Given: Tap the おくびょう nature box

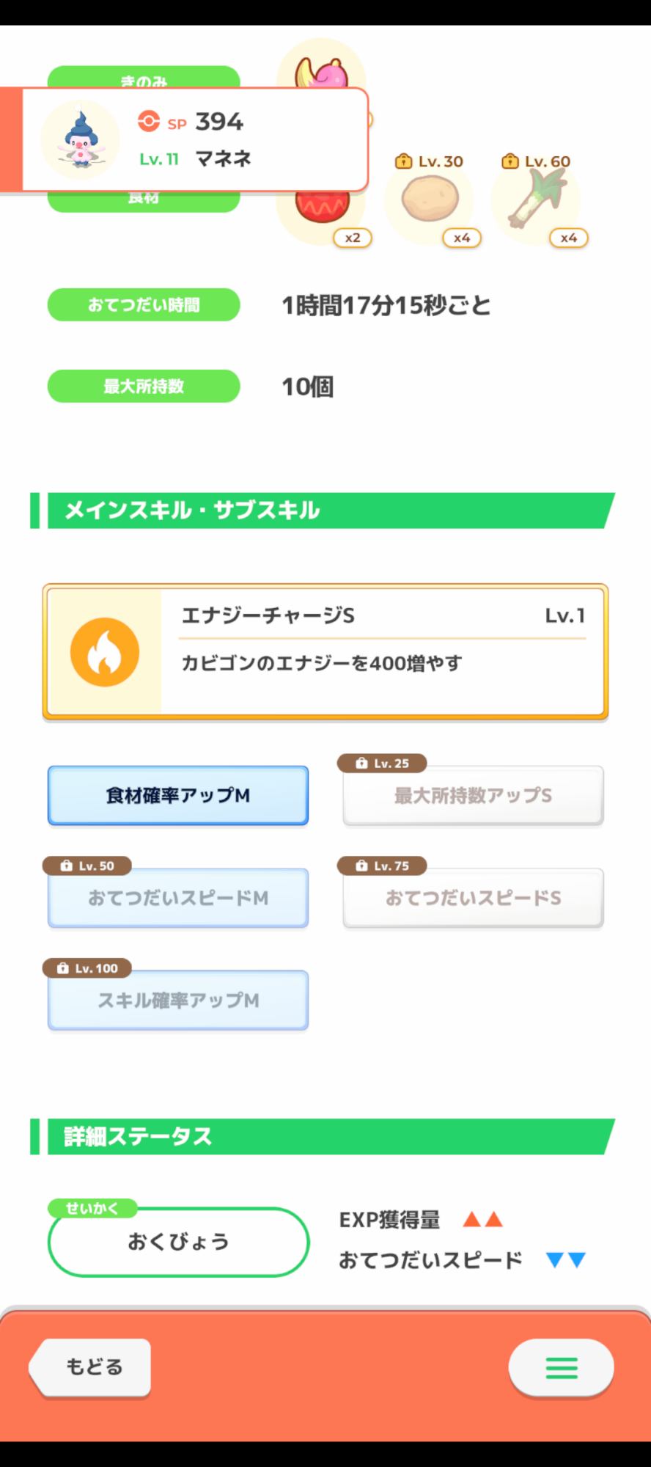Looking at the screenshot, I should tap(178, 1242).
